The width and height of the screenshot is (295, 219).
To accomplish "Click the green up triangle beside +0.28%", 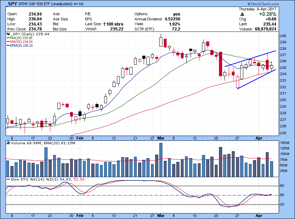I will pos(242,14).
